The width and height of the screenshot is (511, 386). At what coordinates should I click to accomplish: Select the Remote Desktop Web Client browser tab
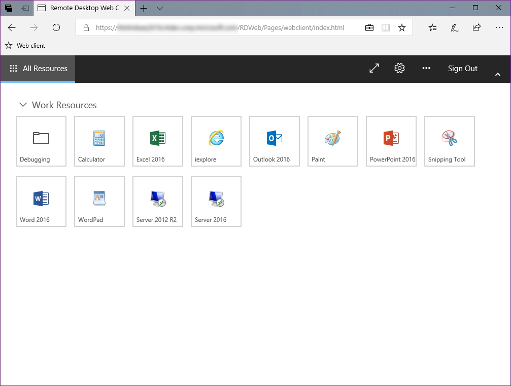[81, 8]
